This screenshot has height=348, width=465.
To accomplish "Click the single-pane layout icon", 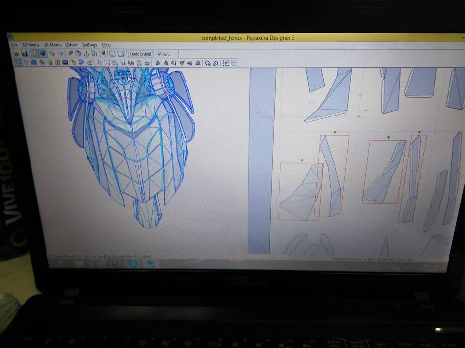I will click(121, 54).
